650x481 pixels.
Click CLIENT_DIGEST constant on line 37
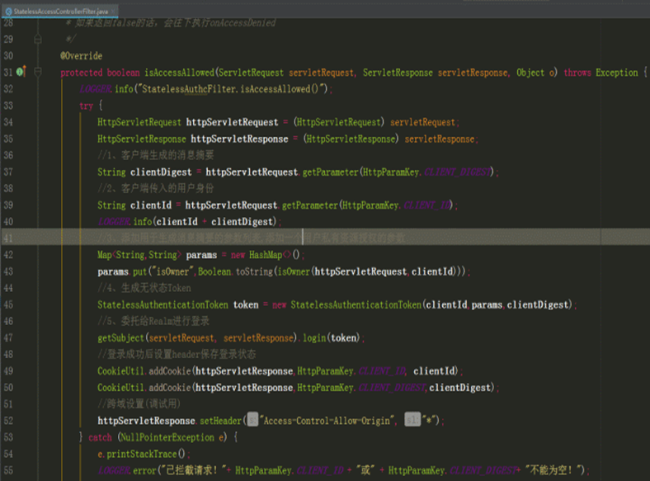click(x=457, y=172)
